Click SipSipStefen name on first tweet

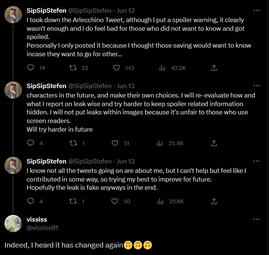(46, 10)
